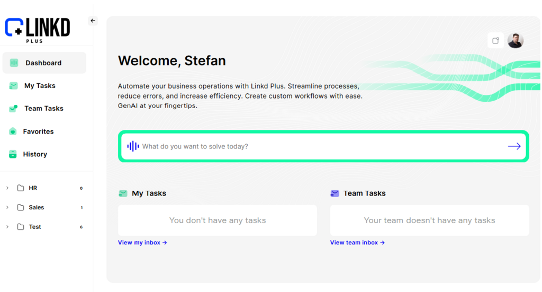Click the View my inbox link
Viewport: 542px width, 292px height.
tap(142, 243)
